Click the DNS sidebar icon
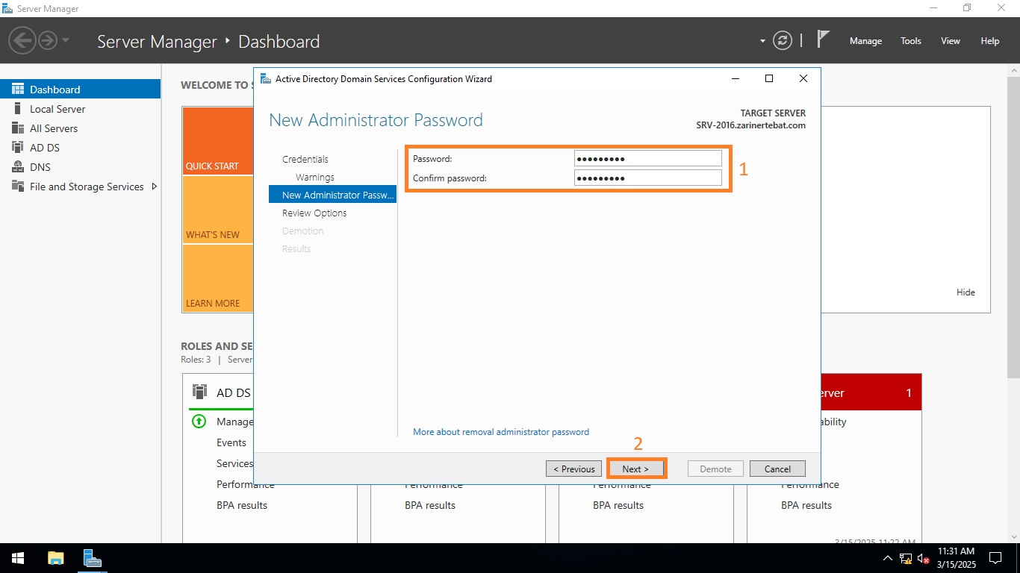 (17, 167)
